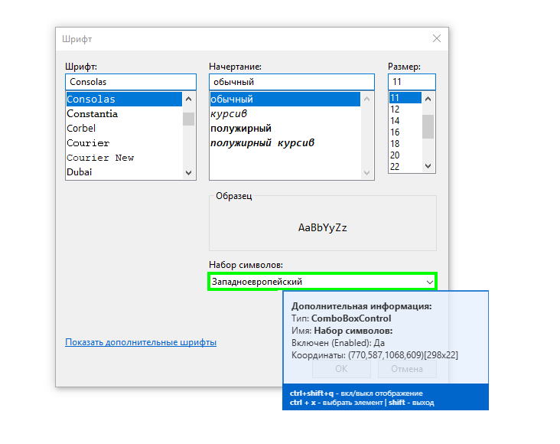
Task: Select Corbel font from the list
Action: coord(81,129)
